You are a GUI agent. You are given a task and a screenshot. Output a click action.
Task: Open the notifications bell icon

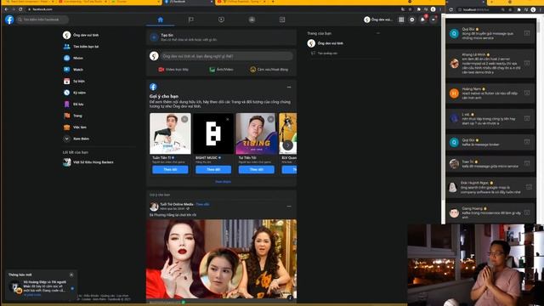pos(422,20)
